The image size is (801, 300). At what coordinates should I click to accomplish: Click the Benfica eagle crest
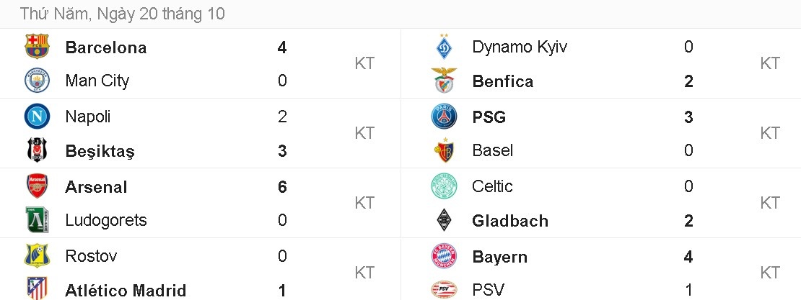(444, 81)
